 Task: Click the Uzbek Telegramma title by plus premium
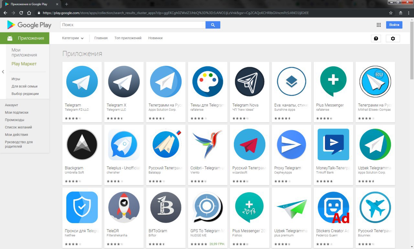click(x=291, y=231)
